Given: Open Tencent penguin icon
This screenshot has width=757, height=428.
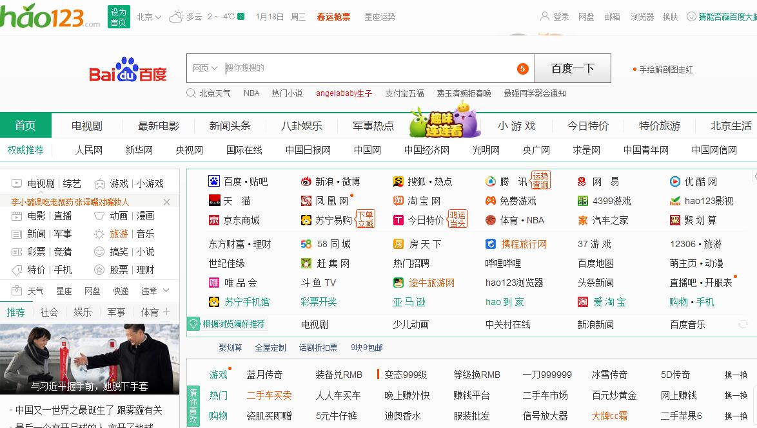Looking at the screenshot, I should pyautogui.click(x=491, y=181).
